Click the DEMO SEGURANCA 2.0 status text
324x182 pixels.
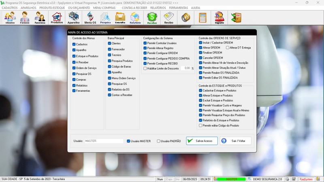[x=267, y=179]
